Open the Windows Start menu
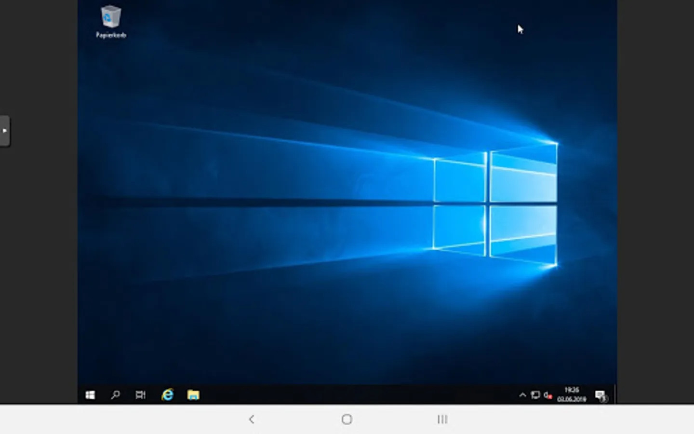This screenshot has height=434, width=694. 90,395
